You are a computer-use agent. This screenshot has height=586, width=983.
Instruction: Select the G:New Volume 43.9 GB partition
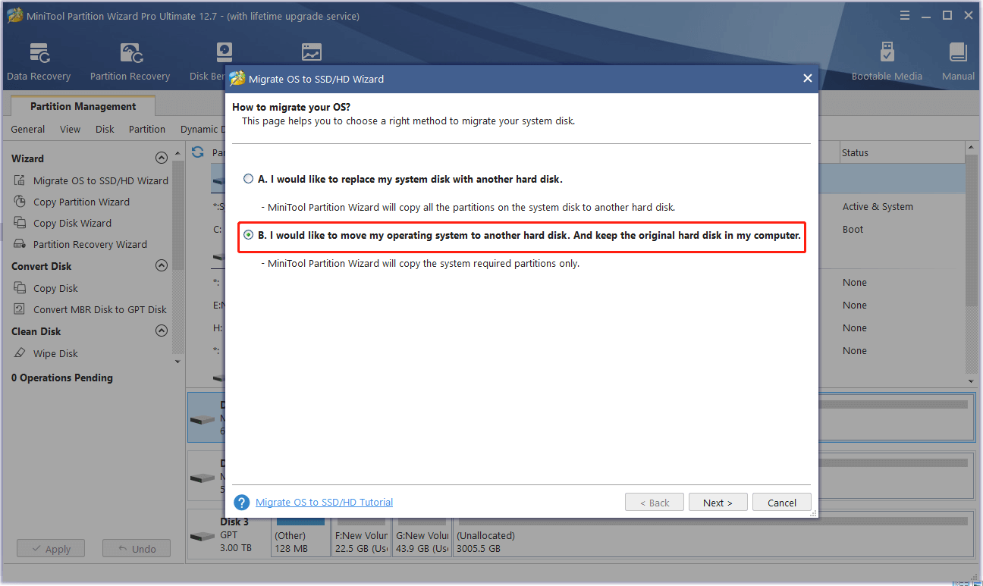click(421, 536)
